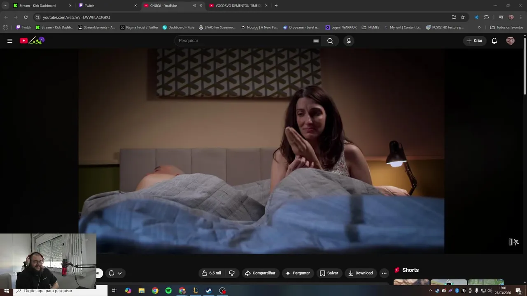The image size is (527, 296).
Task: Open the PCSX2 HD texture bookmark
Action: coord(445,28)
